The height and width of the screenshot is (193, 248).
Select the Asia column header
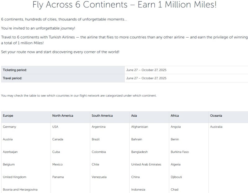(x=134, y=116)
